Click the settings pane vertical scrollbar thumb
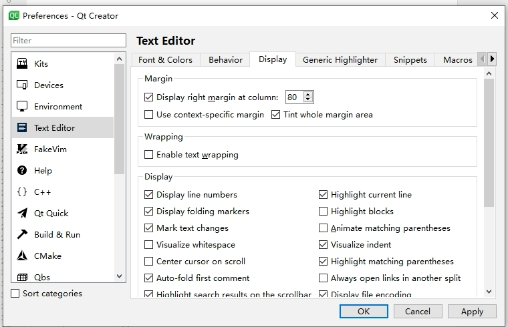508x327 pixels. 489,142
